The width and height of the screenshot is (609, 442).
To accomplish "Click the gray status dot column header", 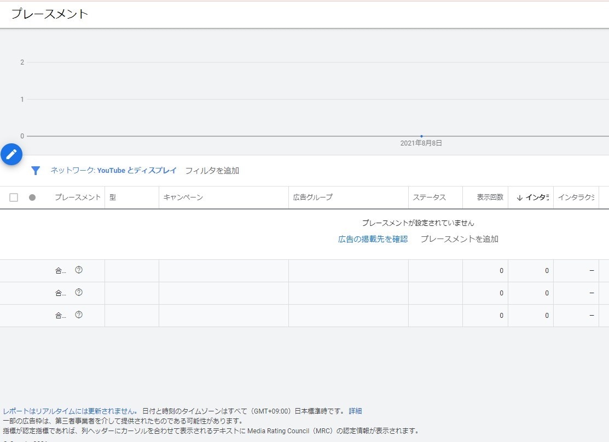I will [32, 197].
